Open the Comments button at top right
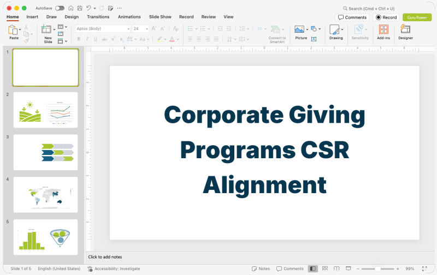 click(x=352, y=17)
